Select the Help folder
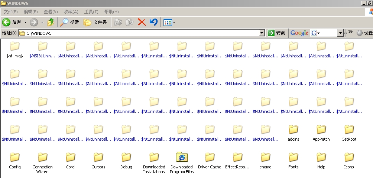Image resolution: width=373 pixels, height=178 pixels. click(321, 161)
